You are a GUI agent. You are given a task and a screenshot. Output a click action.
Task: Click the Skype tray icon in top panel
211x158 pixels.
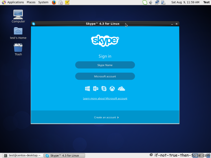(x=145, y=3)
